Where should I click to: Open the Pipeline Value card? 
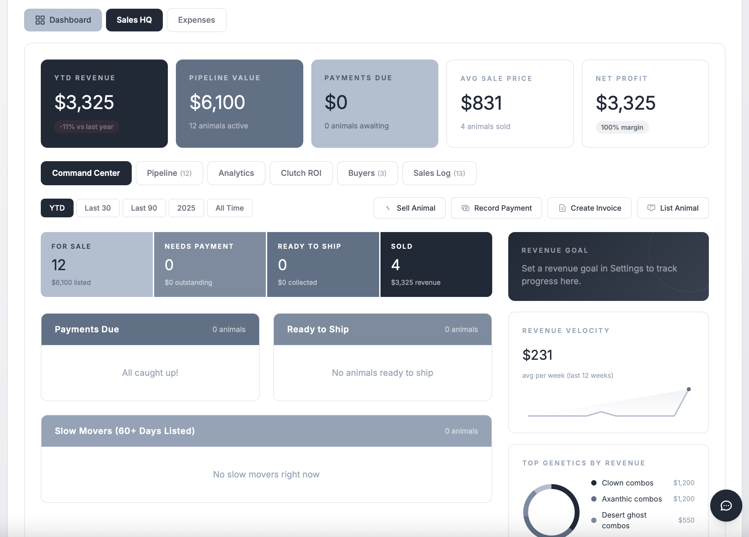point(239,104)
